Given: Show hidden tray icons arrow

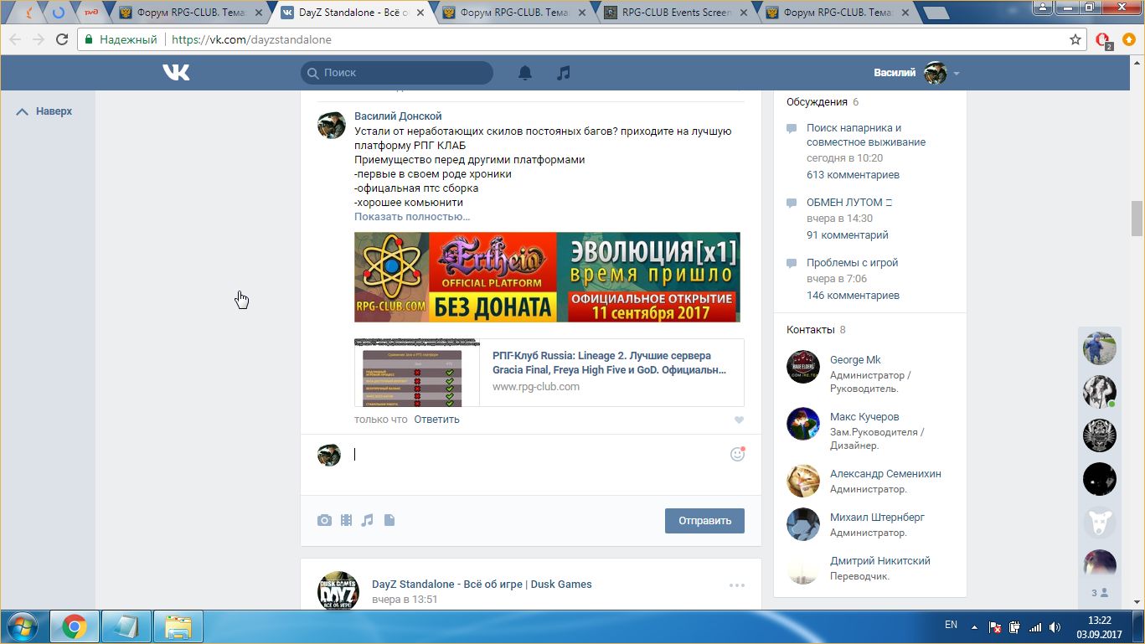Looking at the screenshot, I should point(973,626).
